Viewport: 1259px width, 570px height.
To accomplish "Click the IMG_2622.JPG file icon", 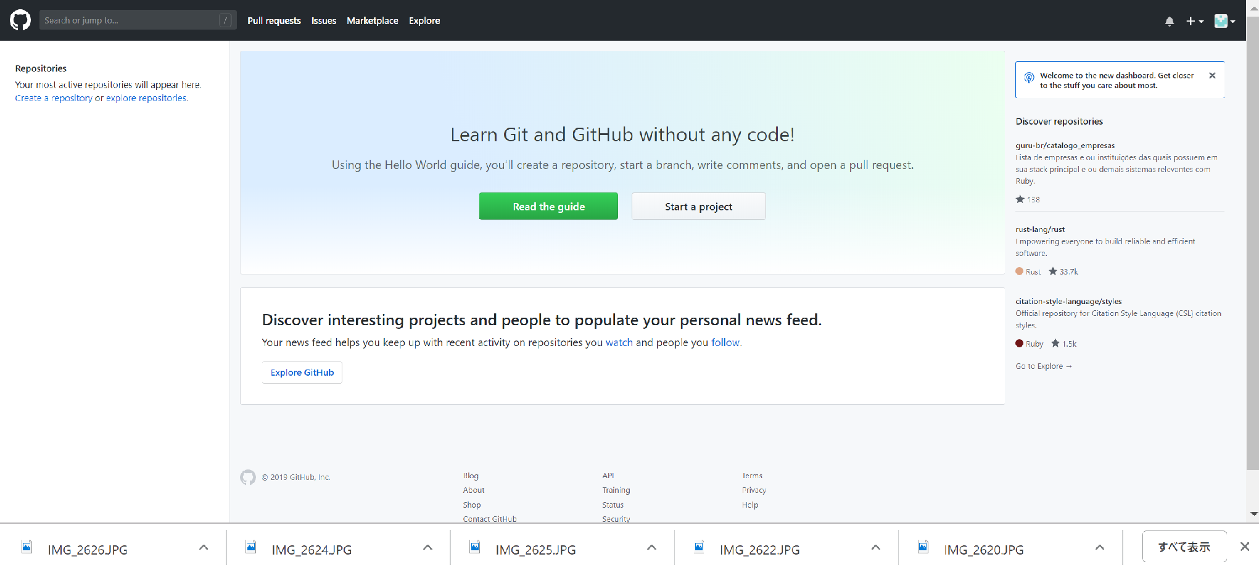I will (699, 547).
